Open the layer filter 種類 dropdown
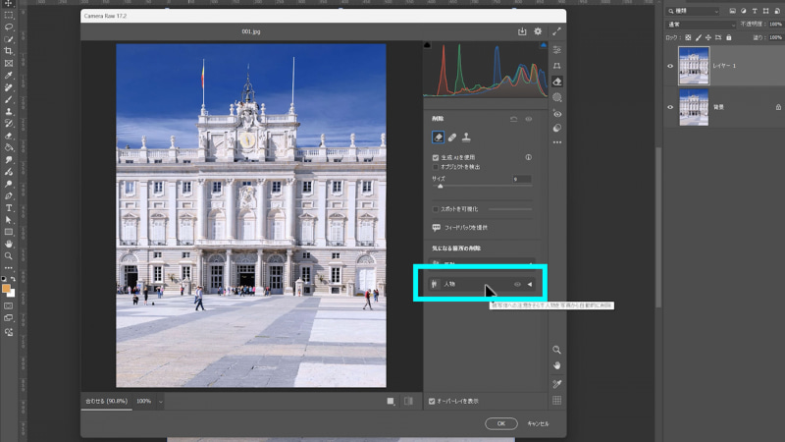Viewport: 785px width, 442px height. coord(694,11)
